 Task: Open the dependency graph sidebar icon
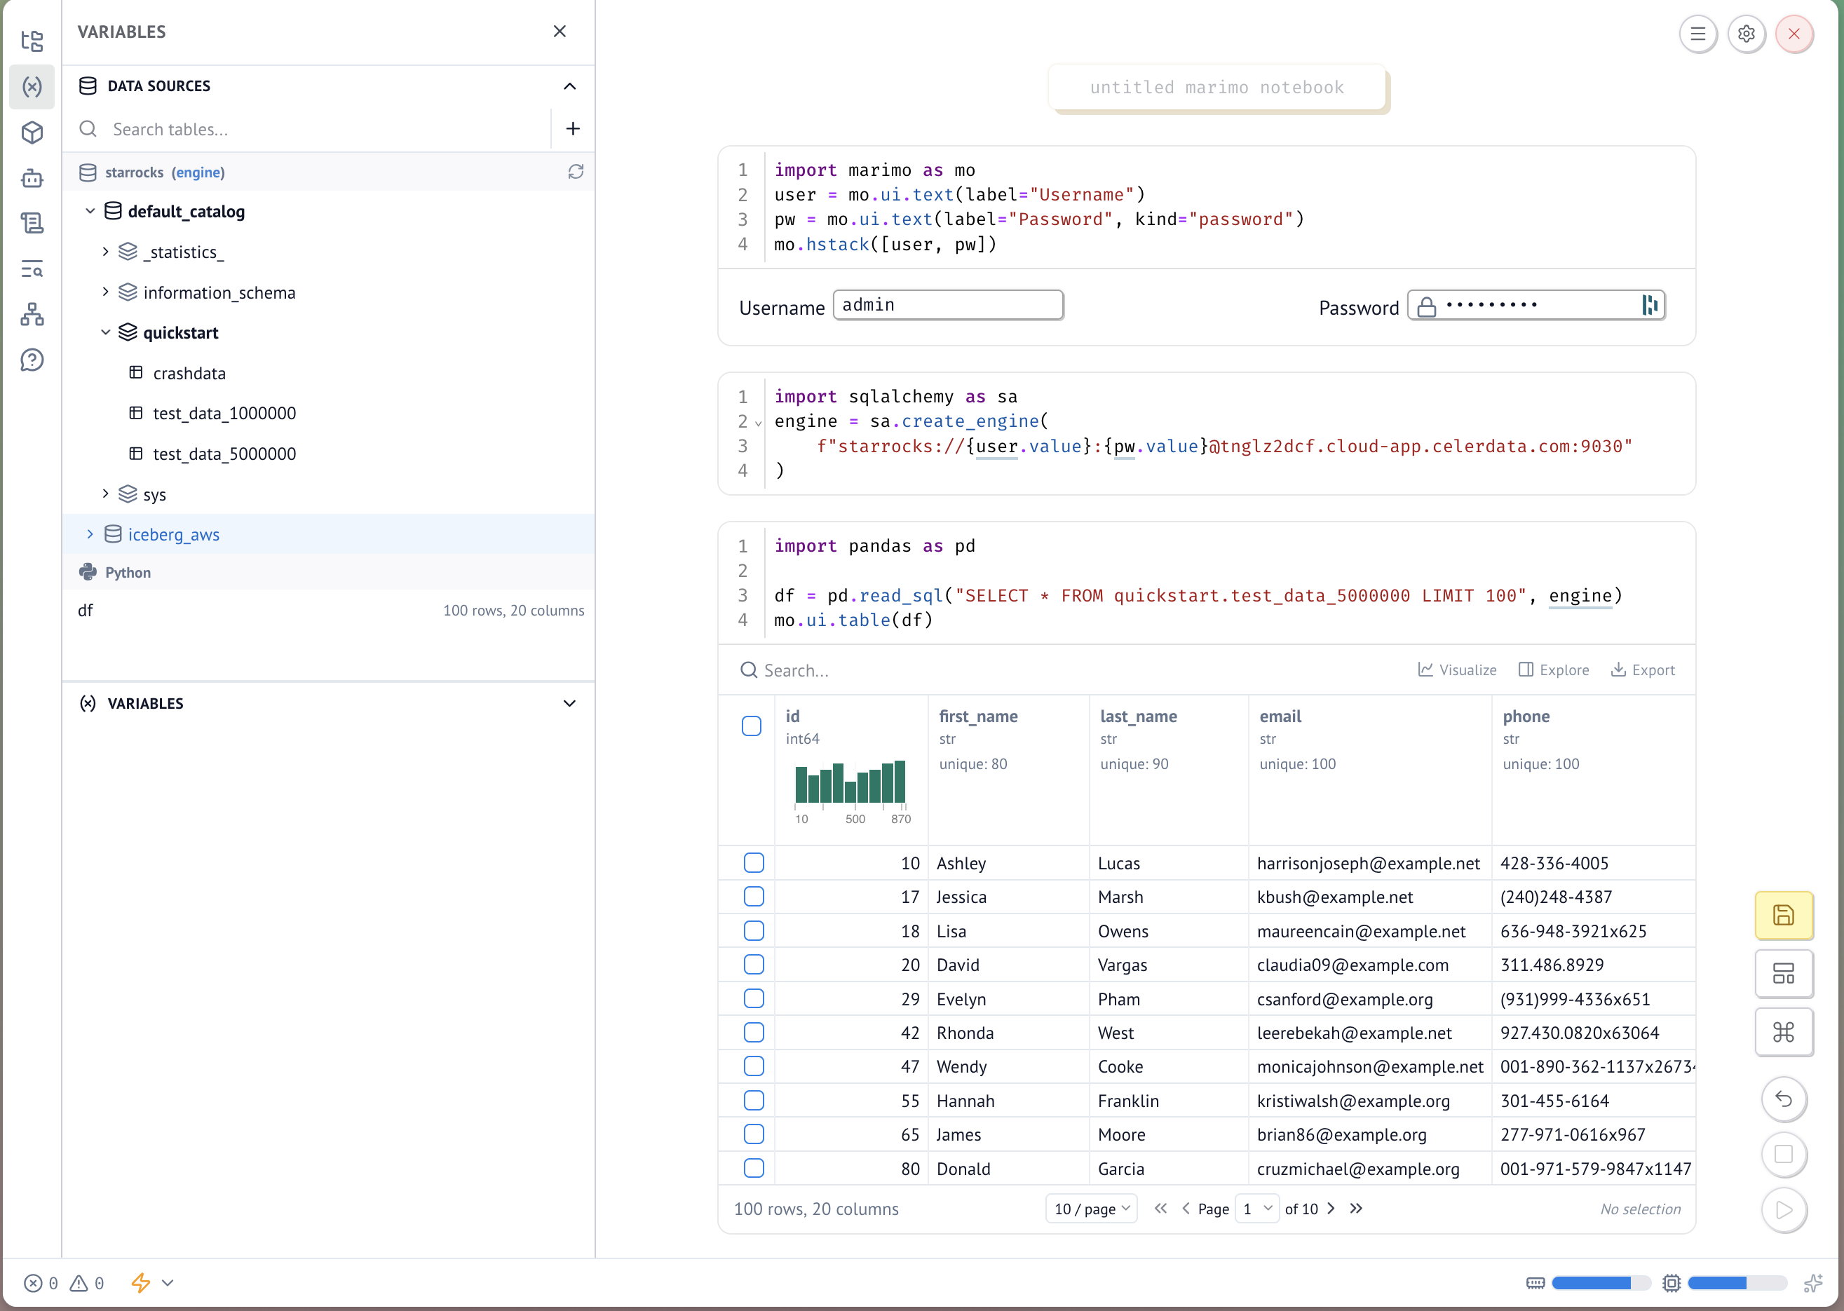[32, 314]
